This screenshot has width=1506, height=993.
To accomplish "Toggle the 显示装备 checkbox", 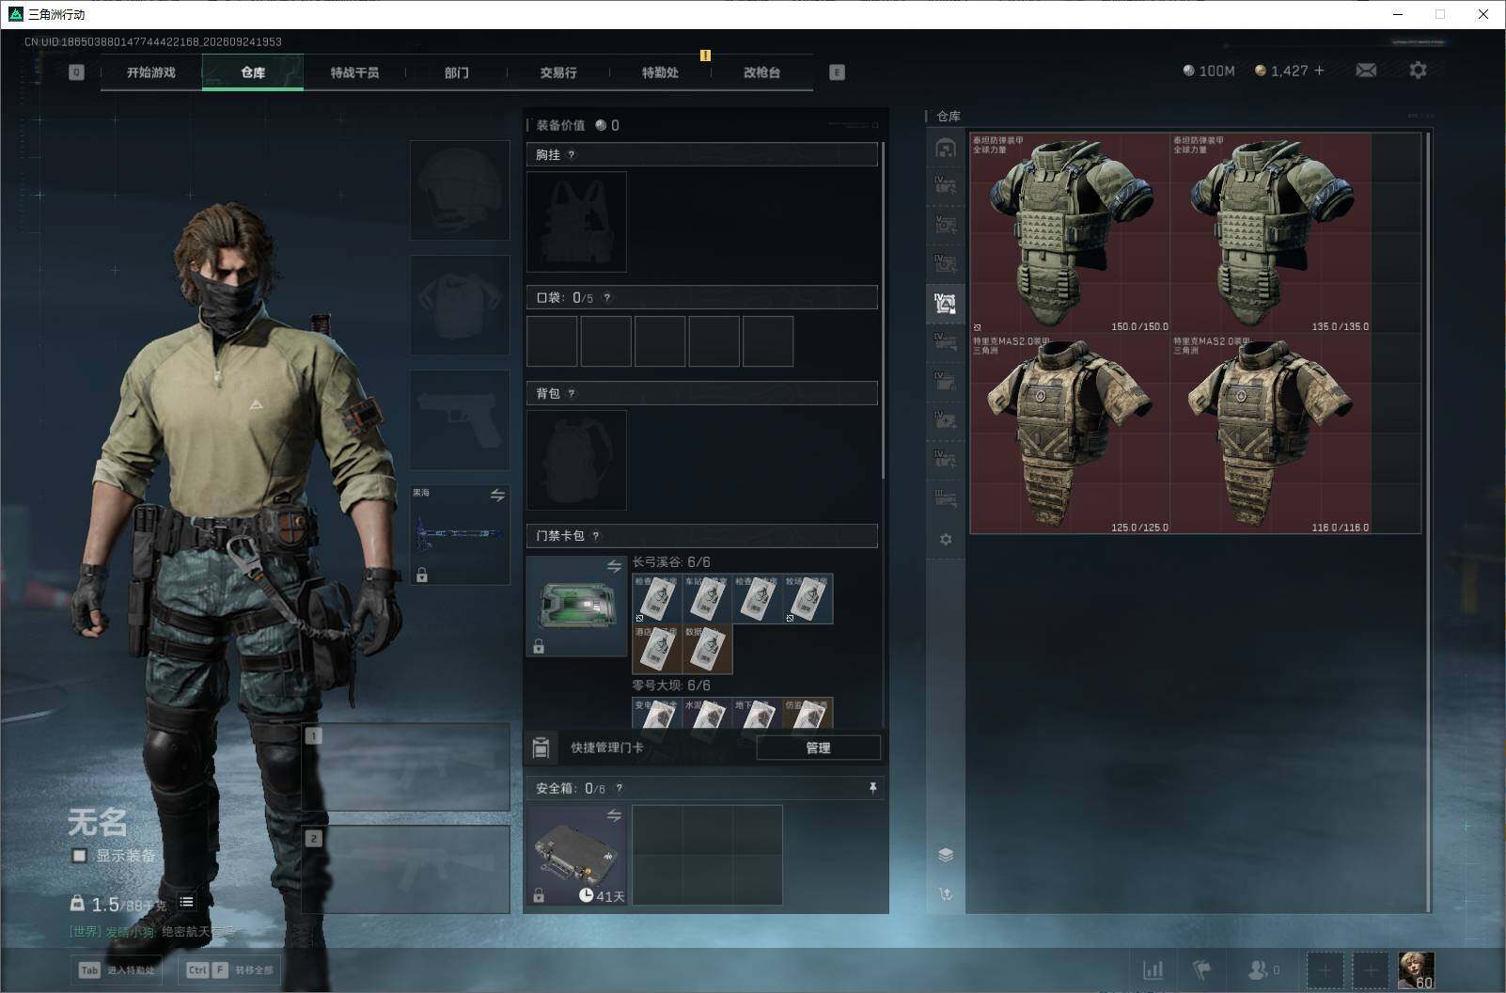I will (80, 856).
